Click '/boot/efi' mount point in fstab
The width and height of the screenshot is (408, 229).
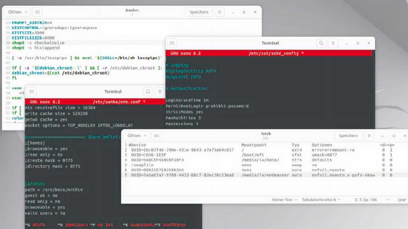(252, 155)
